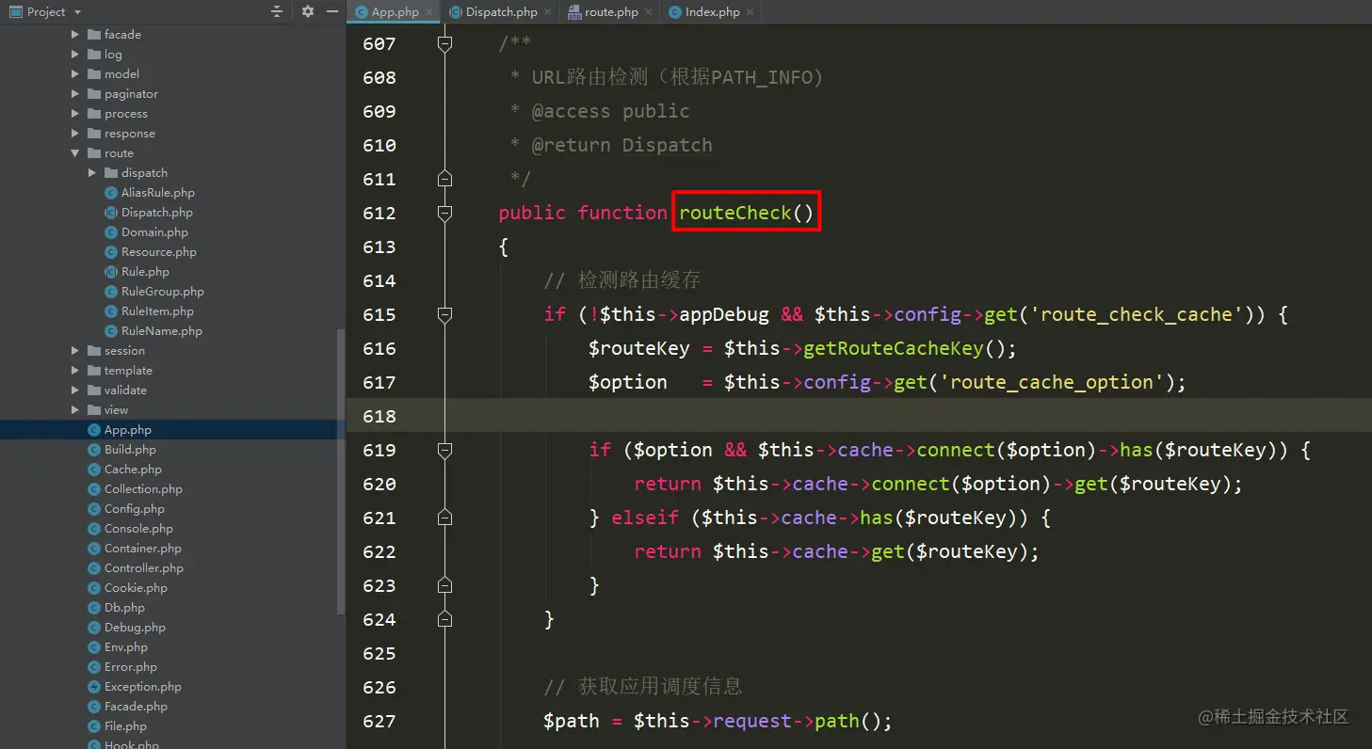Click the collapse all icon in Project panel
1372x749 pixels.
[276, 11]
